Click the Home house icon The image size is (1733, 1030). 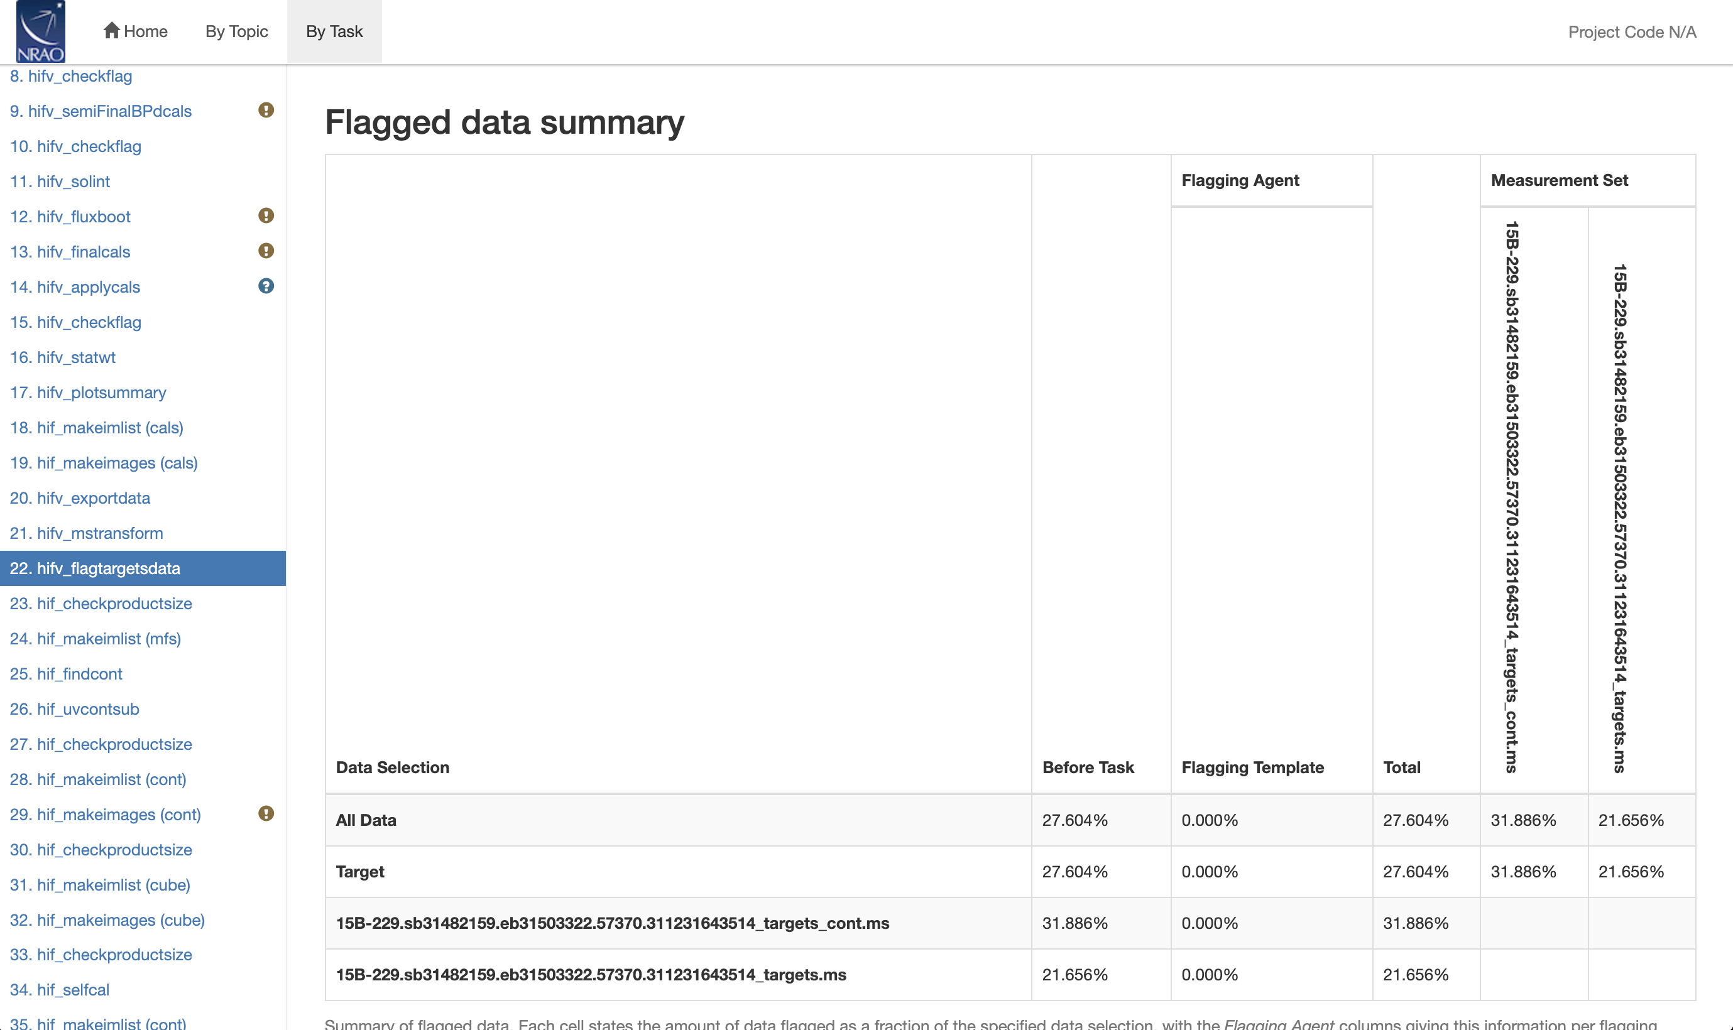pyautogui.click(x=112, y=31)
